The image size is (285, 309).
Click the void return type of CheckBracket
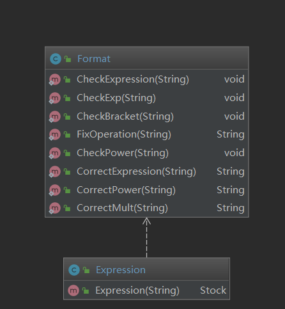coord(235,116)
